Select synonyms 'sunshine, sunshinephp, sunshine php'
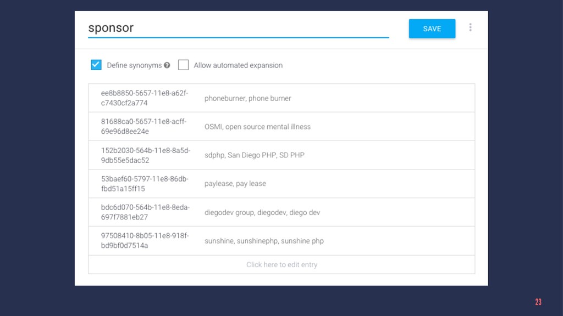The image size is (563, 316). click(x=264, y=241)
